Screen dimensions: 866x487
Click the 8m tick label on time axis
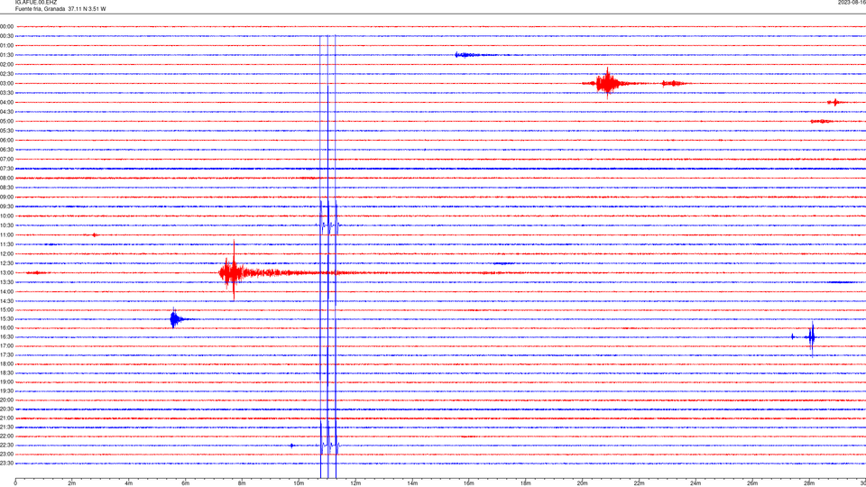click(x=242, y=483)
